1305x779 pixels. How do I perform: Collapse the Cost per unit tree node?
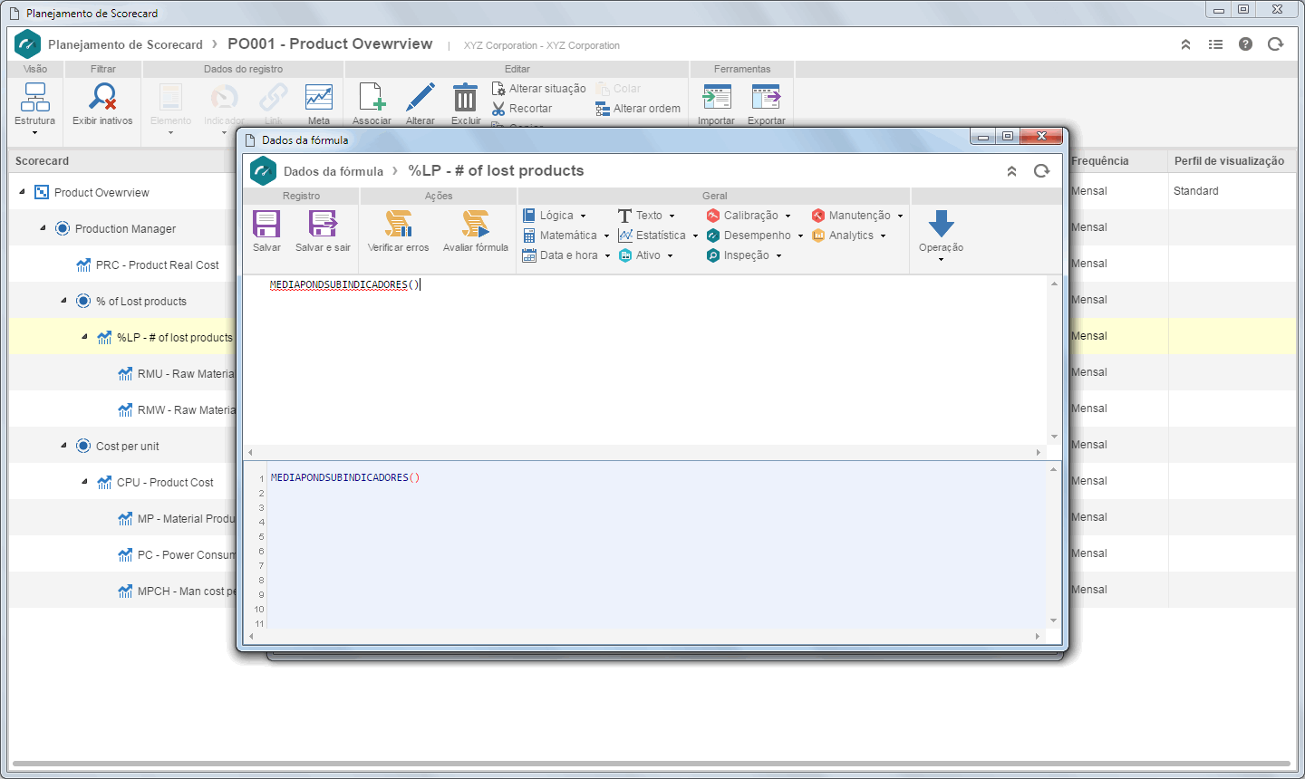63,446
